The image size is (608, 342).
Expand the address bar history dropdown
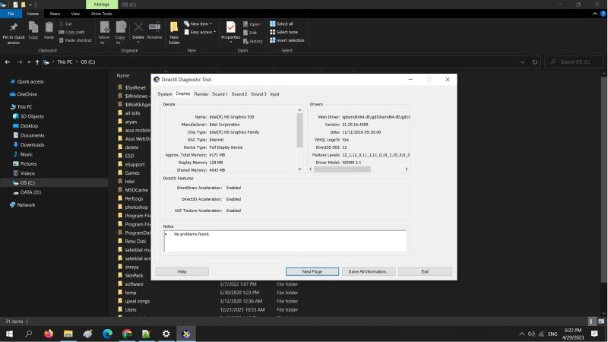point(522,62)
